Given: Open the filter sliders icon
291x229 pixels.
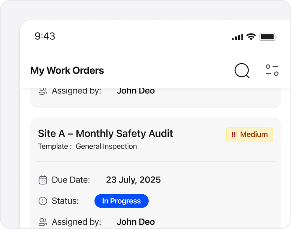Looking at the screenshot, I should point(272,70).
